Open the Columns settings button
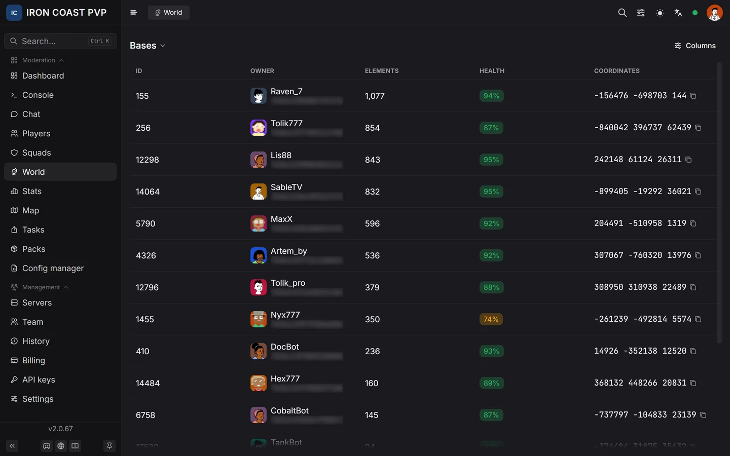Image resolution: width=730 pixels, height=456 pixels. 695,46
